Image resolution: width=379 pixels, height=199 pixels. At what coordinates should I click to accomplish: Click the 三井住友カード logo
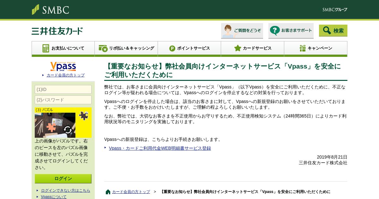click(x=57, y=31)
